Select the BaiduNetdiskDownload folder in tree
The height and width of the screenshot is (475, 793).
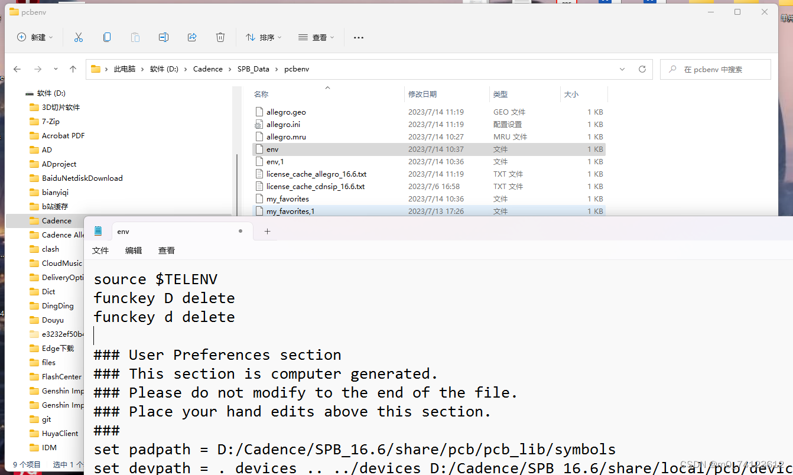(x=82, y=178)
